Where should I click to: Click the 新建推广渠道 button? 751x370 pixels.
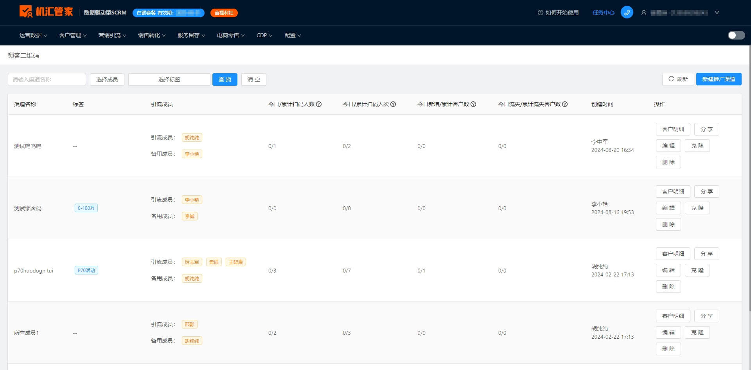(719, 79)
